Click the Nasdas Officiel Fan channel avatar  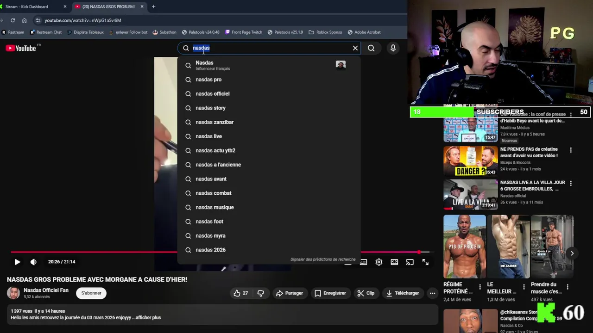pyautogui.click(x=13, y=293)
